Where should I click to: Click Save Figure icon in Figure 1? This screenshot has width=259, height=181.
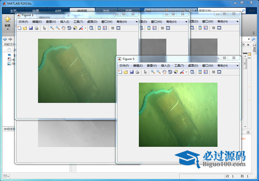pos(30,28)
